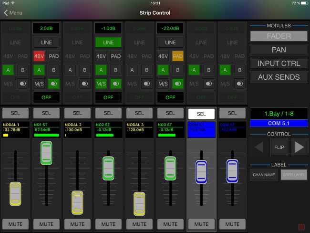Toggle PAD on NO2 ST strip
This screenshot has height=233, width=310.
tap(116, 56)
